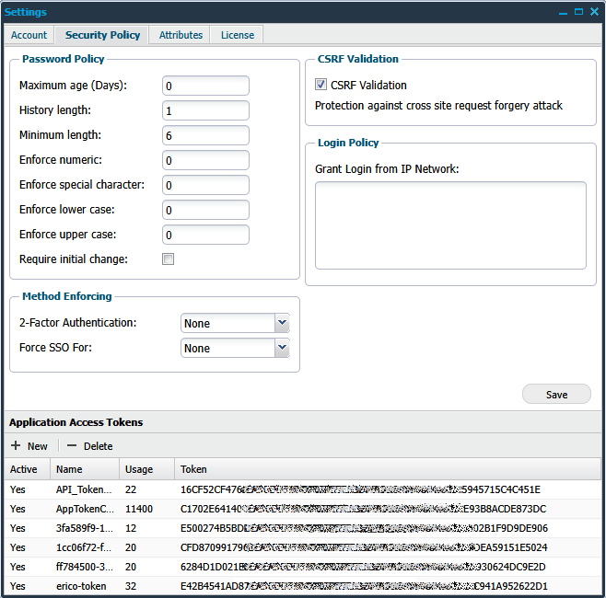Select the 1cc06f72-f... token row
This screenshot has height=598, width=606.
pyautogui.click(x=303, y=547)
